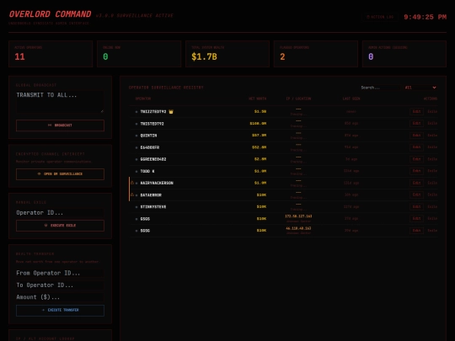Click the status dot beside SGSG
This screenshot has height=341, width=455.
[136, 231]
